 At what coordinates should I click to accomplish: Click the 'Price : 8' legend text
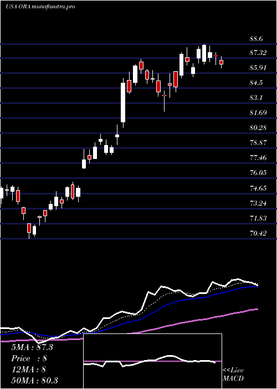[29, 358]
